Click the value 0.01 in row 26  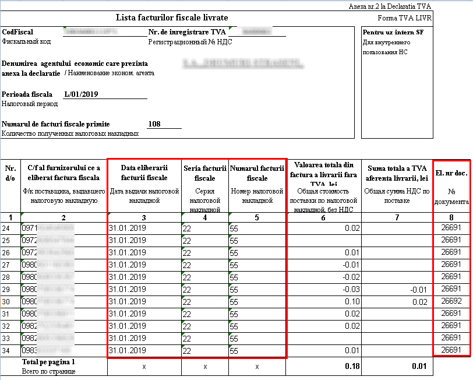pos(352,252)
